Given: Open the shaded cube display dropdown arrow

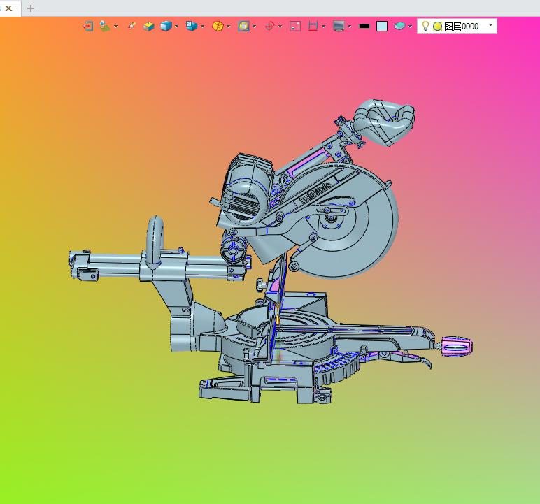Looking at the screenshot, I should point(177,26).
